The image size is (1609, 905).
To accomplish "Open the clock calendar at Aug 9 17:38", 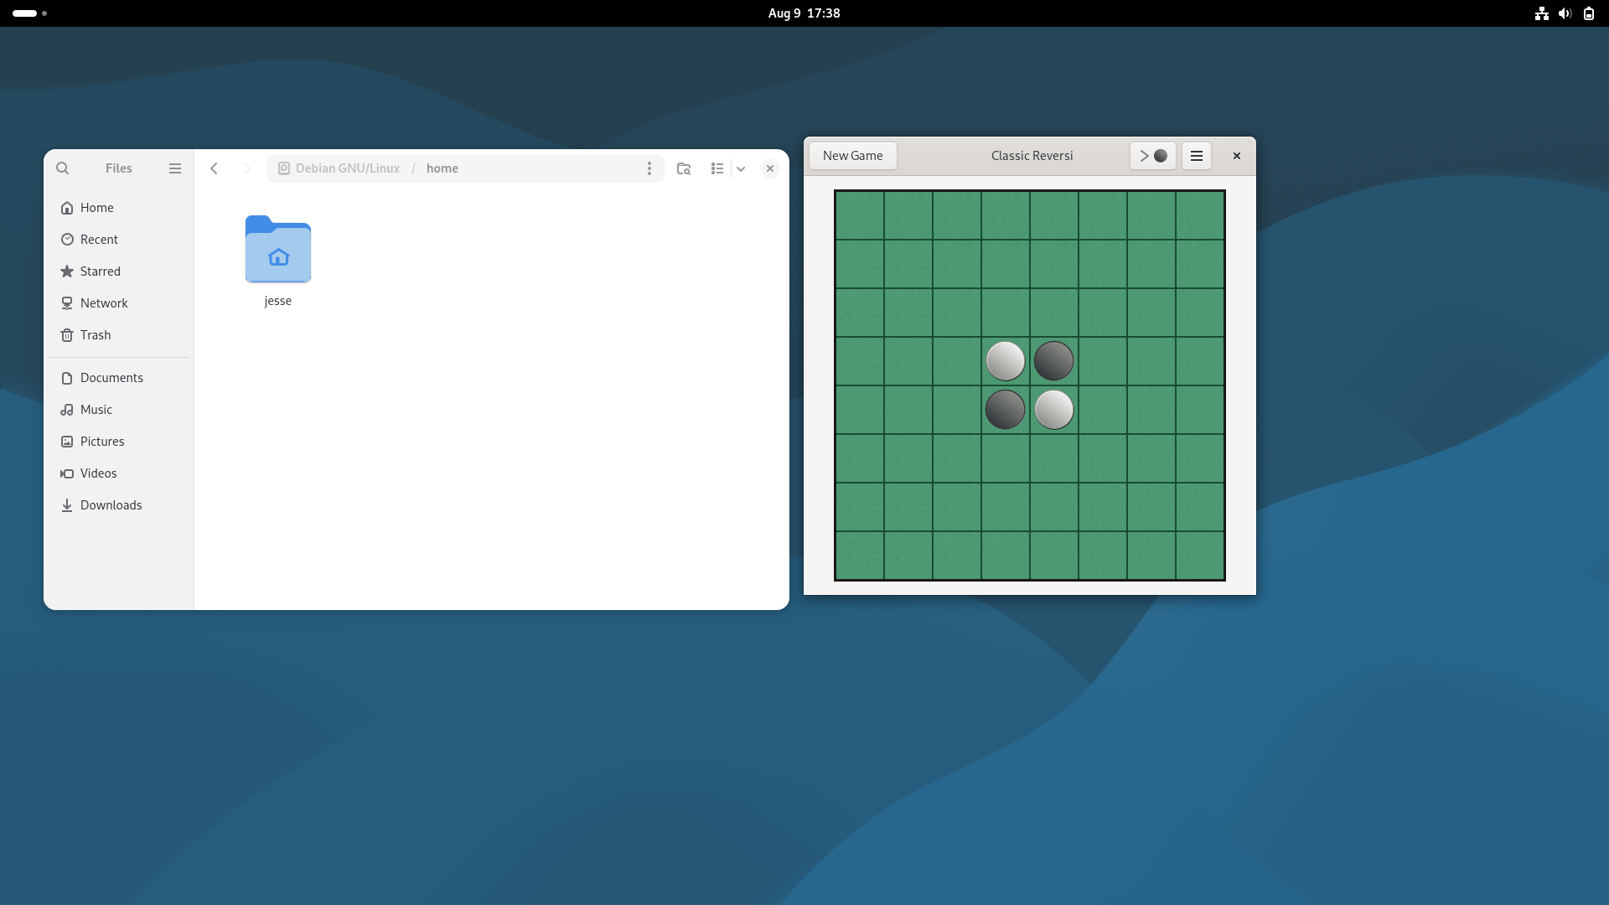I will pos(804,13).
